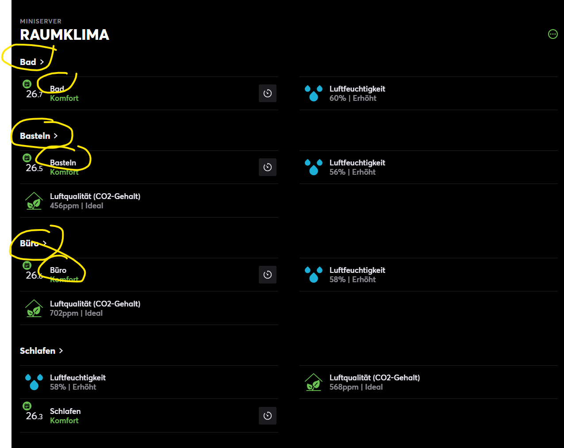Click the water drops icon for Bad humidity
564x448 pixels.
click(x=314, y=93)
